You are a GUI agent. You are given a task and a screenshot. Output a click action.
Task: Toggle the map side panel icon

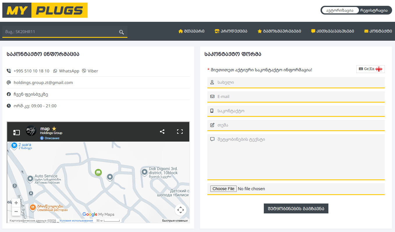tap(16, 132)
